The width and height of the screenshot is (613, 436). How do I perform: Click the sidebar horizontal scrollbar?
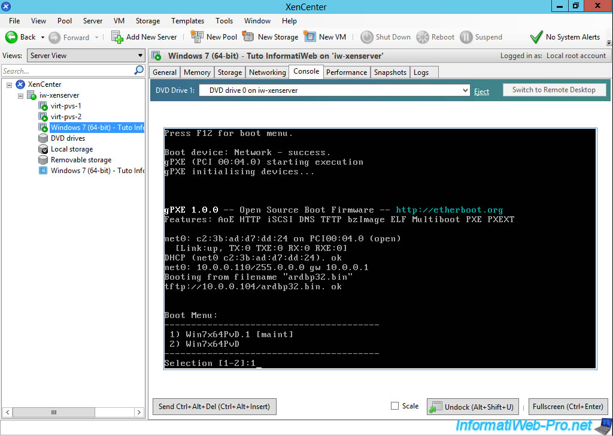click(53, 412)
